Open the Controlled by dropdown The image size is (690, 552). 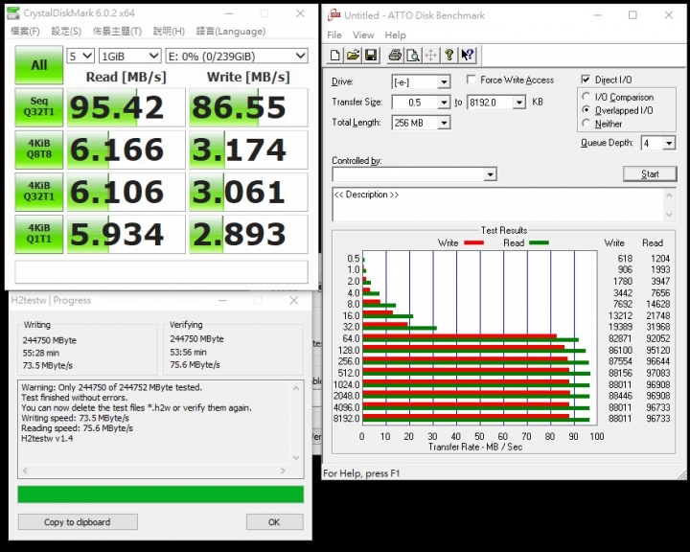[x=491, y=174]
